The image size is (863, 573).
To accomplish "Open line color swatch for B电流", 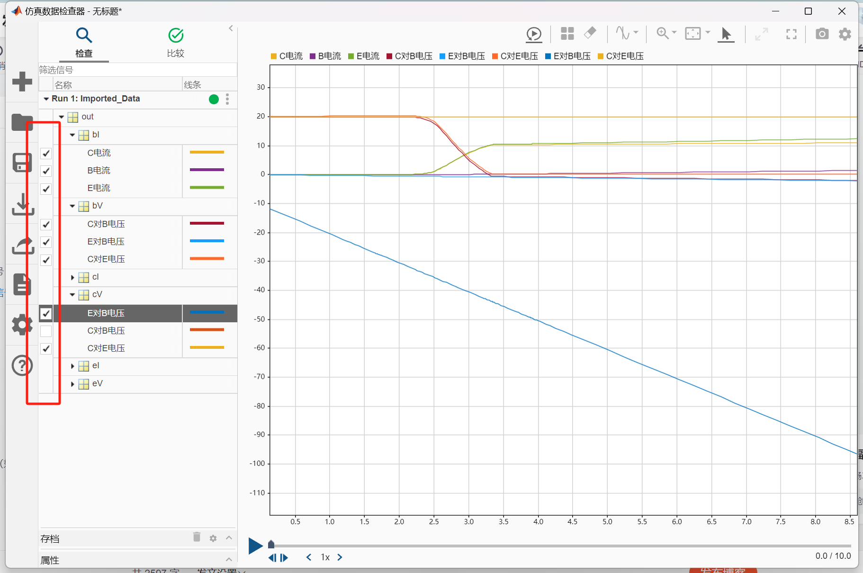I will (207, 170).
